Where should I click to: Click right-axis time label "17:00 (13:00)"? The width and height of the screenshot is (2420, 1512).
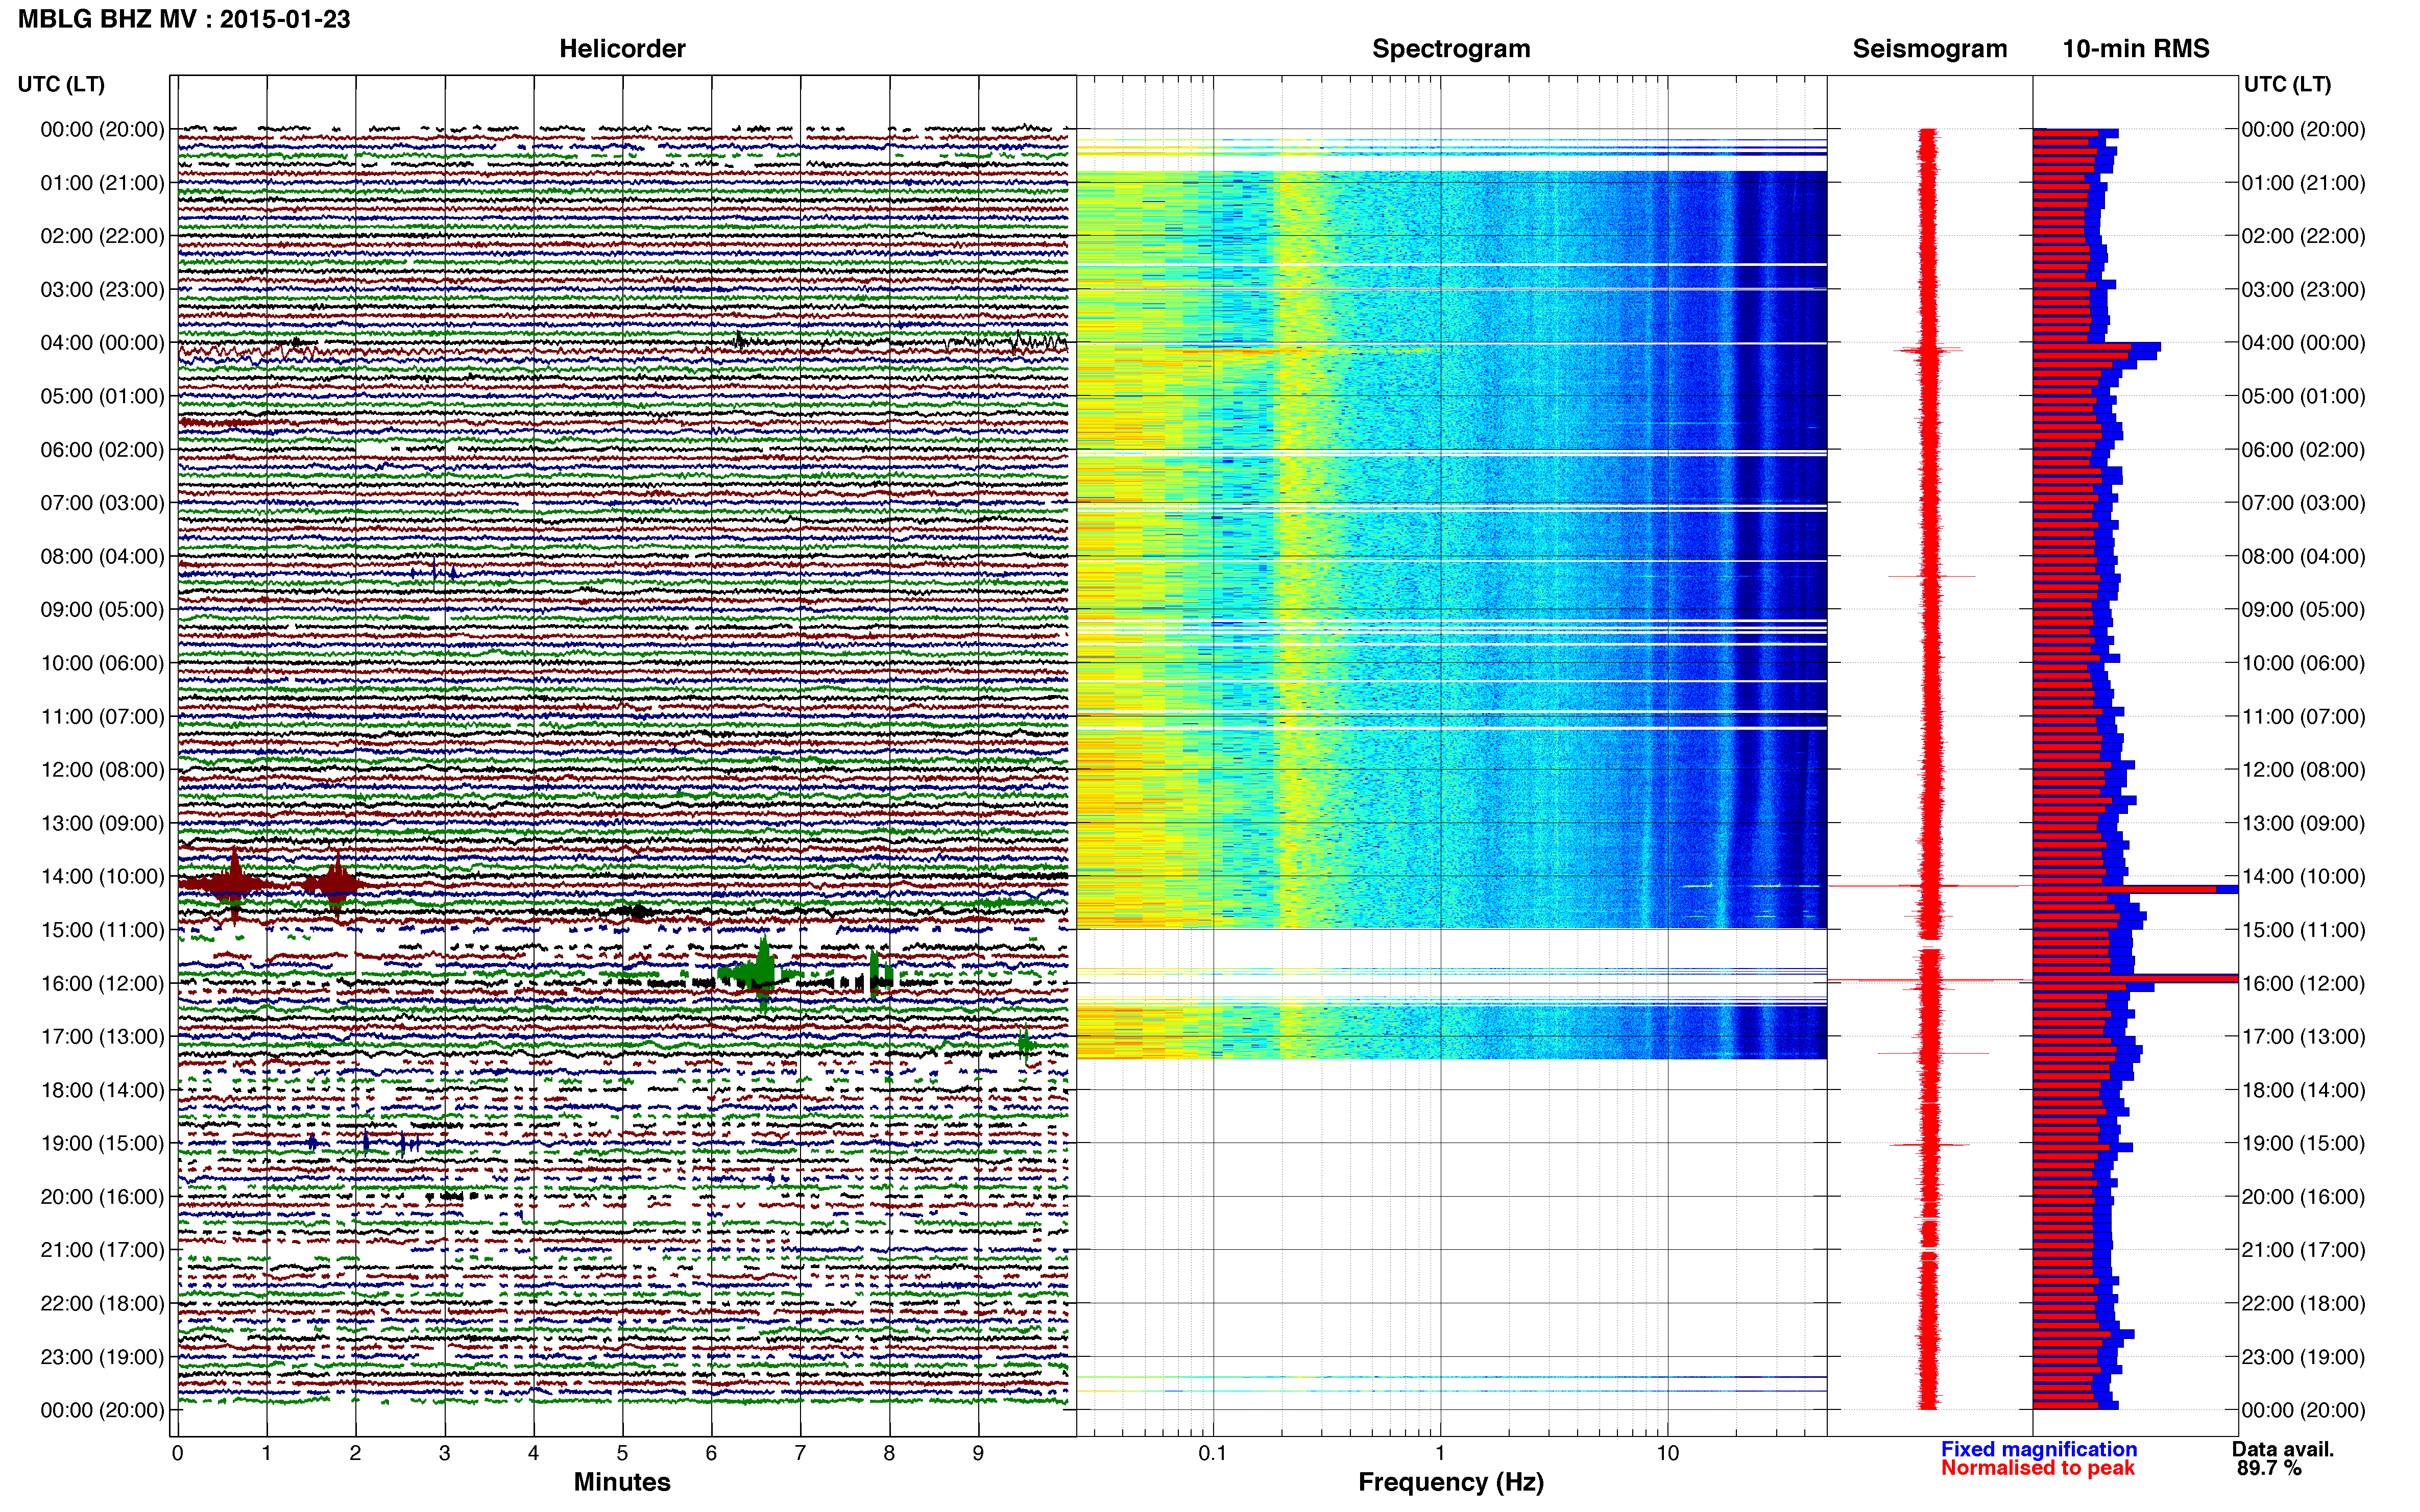[x=2303, y=1037]
